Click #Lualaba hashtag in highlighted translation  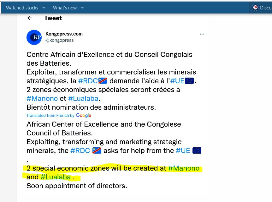[x=56, y=177]
